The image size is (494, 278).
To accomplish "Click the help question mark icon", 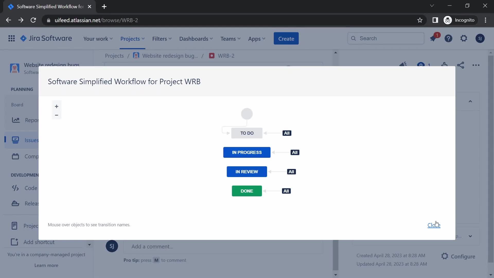I will pos(448,38).
